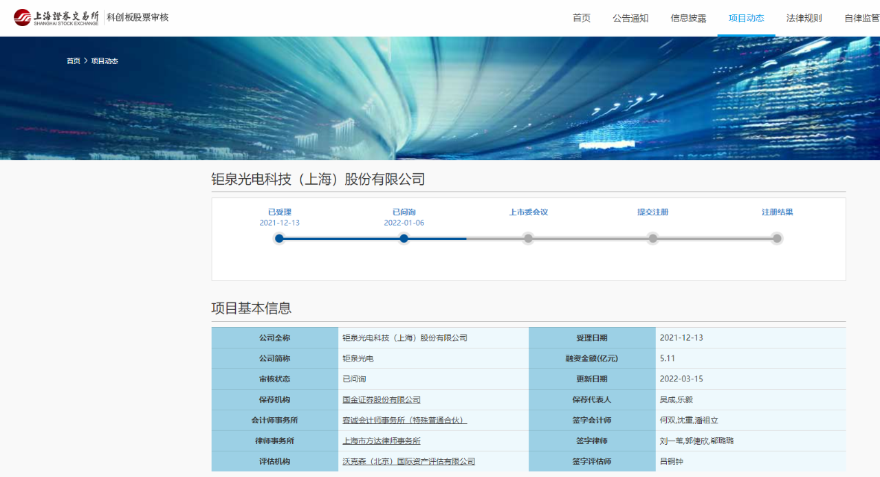Click the 公司简称 header cell

pyautogui.click(x=275, y=358)
